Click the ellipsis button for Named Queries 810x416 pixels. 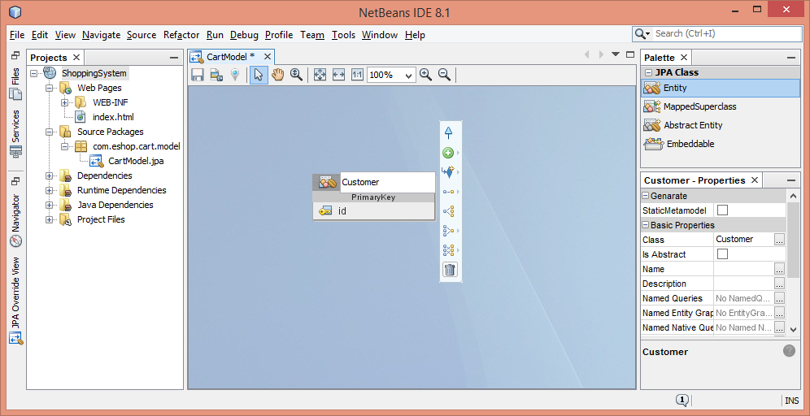(779, 298)
